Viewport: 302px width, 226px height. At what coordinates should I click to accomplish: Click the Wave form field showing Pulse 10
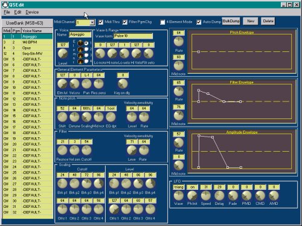coord(133,36)
